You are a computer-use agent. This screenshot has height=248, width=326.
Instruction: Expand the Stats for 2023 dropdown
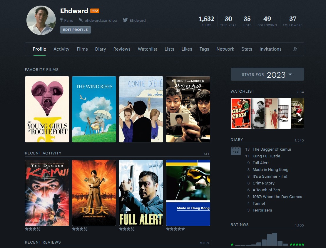268,74
